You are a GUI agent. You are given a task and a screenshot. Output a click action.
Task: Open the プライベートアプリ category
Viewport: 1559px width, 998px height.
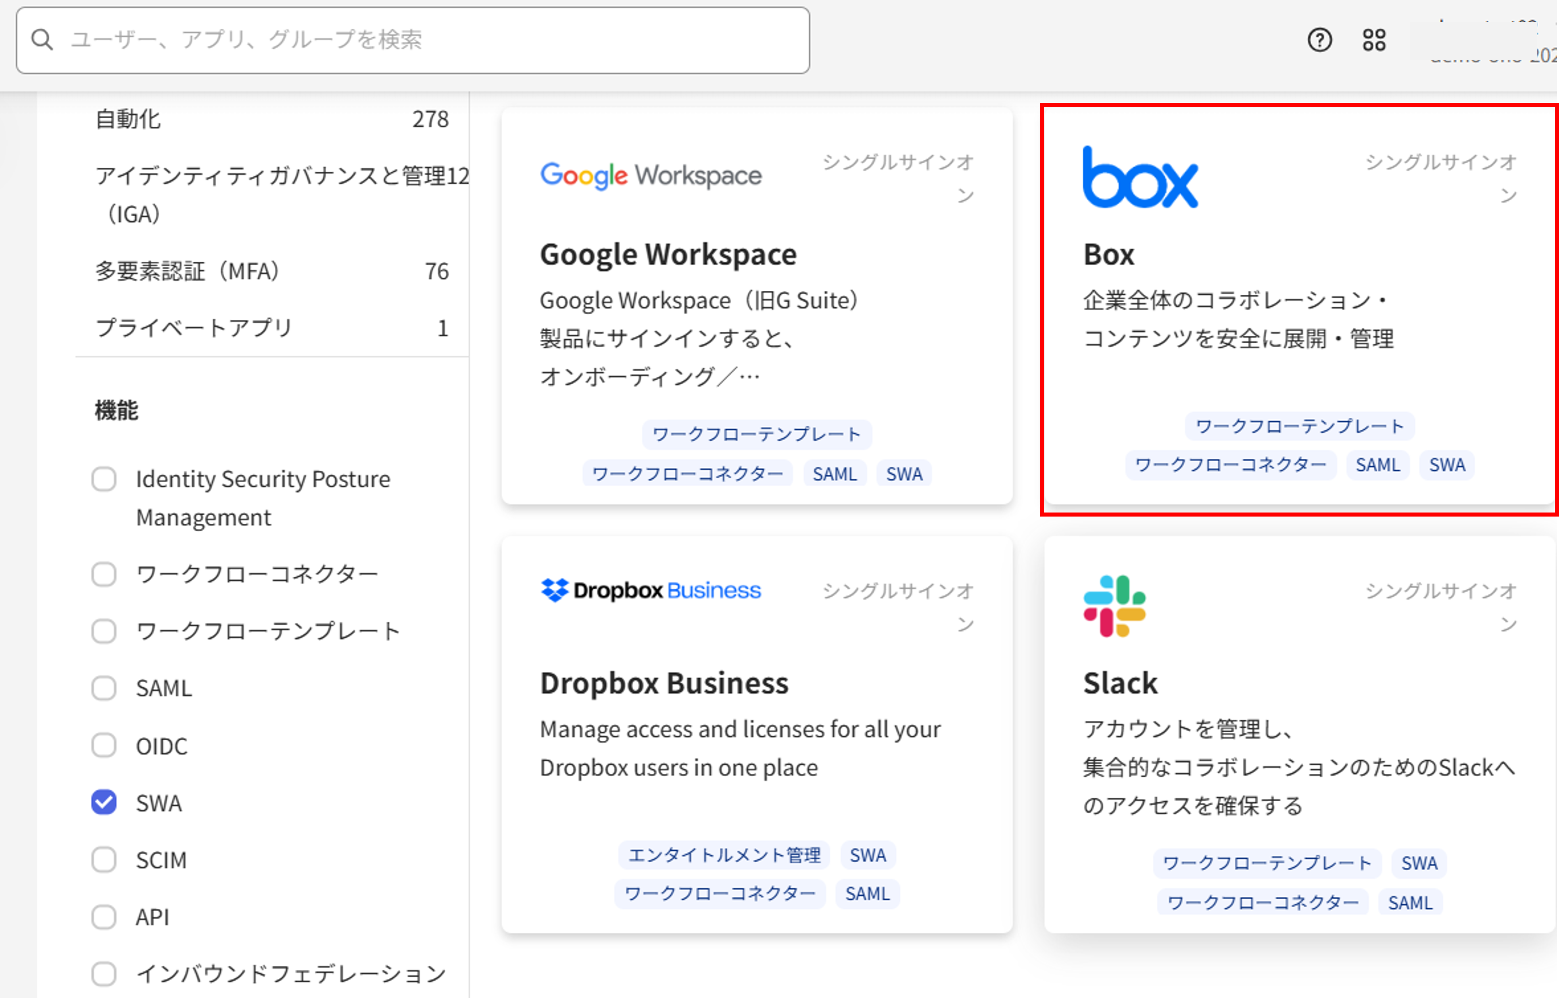point(194,328)
